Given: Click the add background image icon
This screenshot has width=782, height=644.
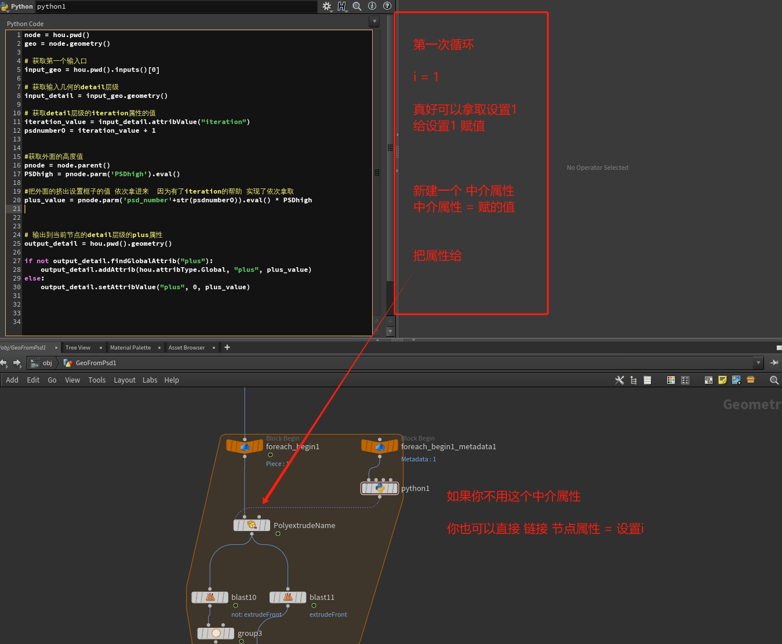Looking at the screenshot, I should (x=736, y=380).
